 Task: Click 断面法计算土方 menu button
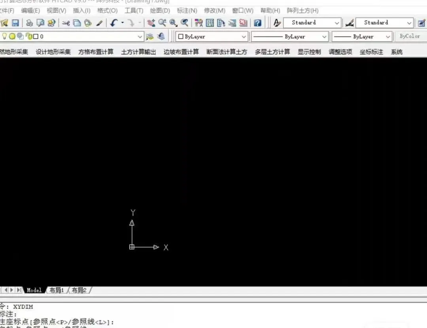pyautogui.click(x=227, y=52)
